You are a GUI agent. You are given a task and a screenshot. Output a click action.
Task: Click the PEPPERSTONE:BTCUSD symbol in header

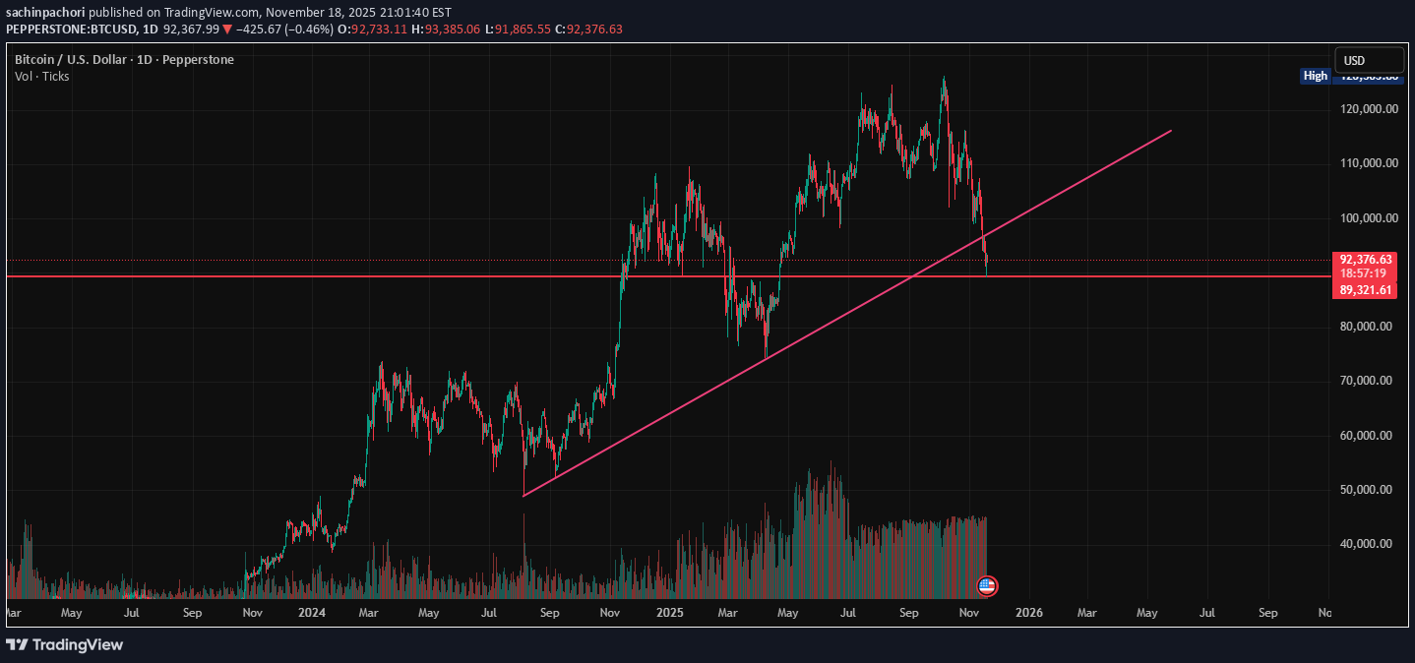(69, 30)
